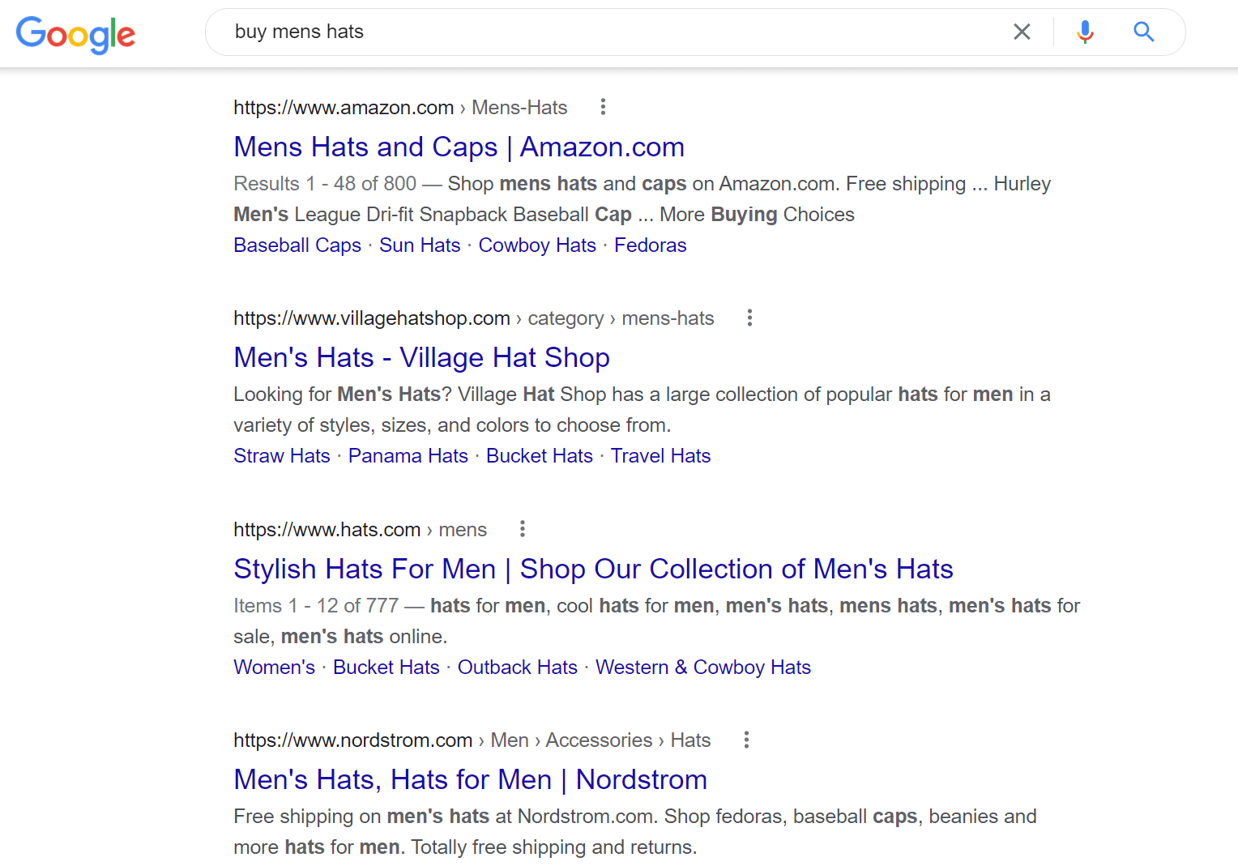1238x866 pixels.
Task: Click the Google logo
Action: [x=75, y=34]
